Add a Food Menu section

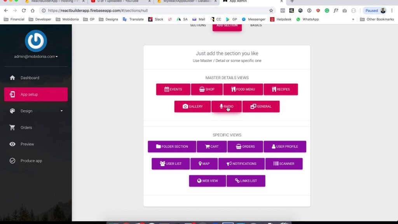(243, 89)
